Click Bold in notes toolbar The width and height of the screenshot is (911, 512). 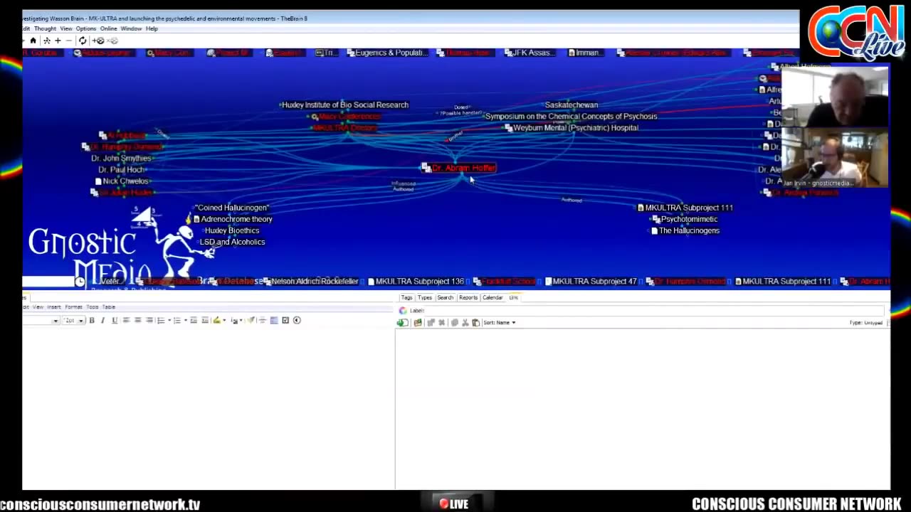[92, 320]
